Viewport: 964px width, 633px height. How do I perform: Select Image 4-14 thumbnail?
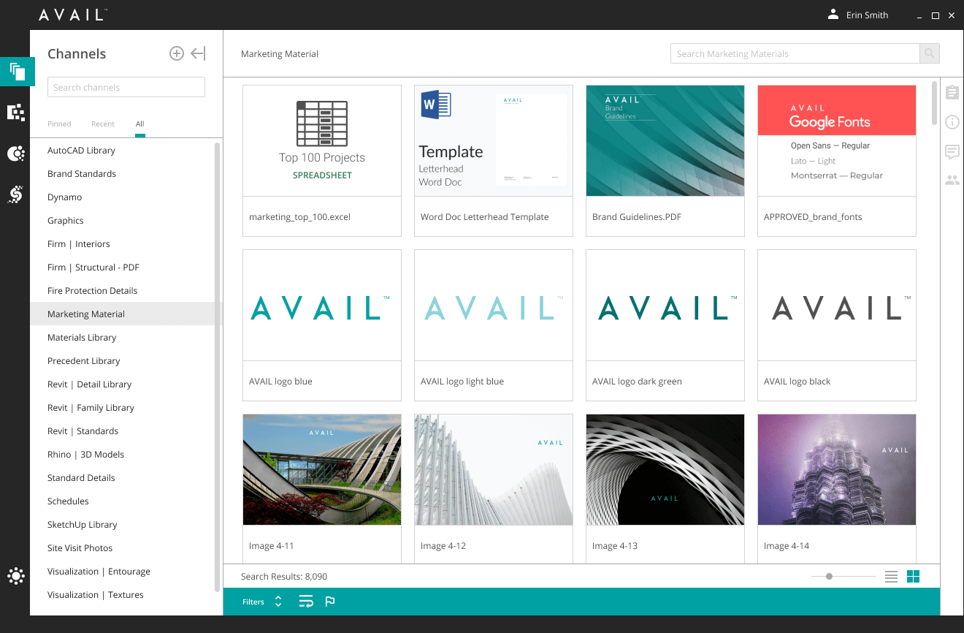[x=837, y=470]
